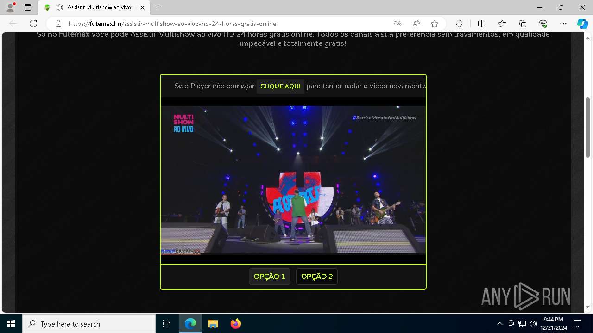Image resolution: width=593 pixels, height=333 pixels.
Task: Click the Meet Now tray icon
Action: pos(511,324)
